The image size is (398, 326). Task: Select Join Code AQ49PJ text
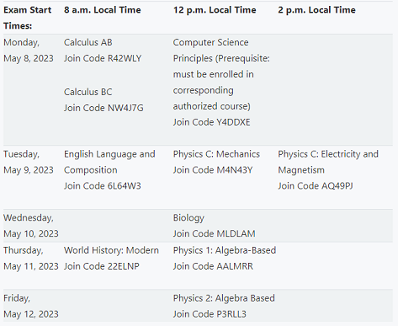[316, 186]
